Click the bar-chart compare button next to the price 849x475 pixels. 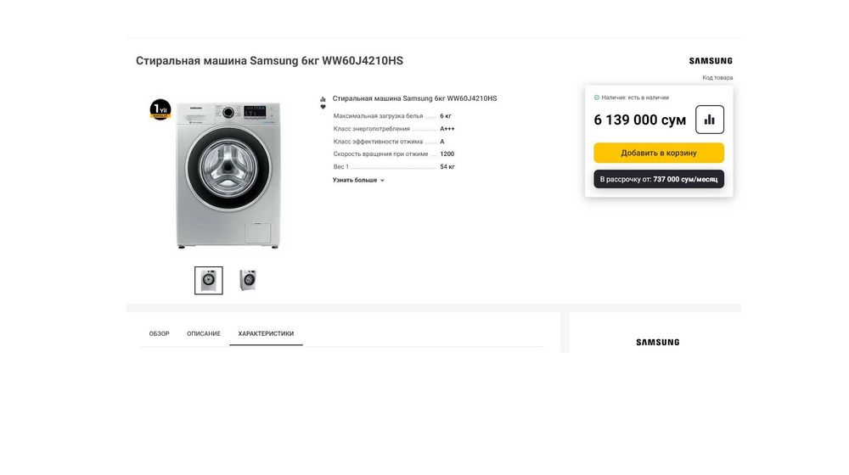click(709, 120)
